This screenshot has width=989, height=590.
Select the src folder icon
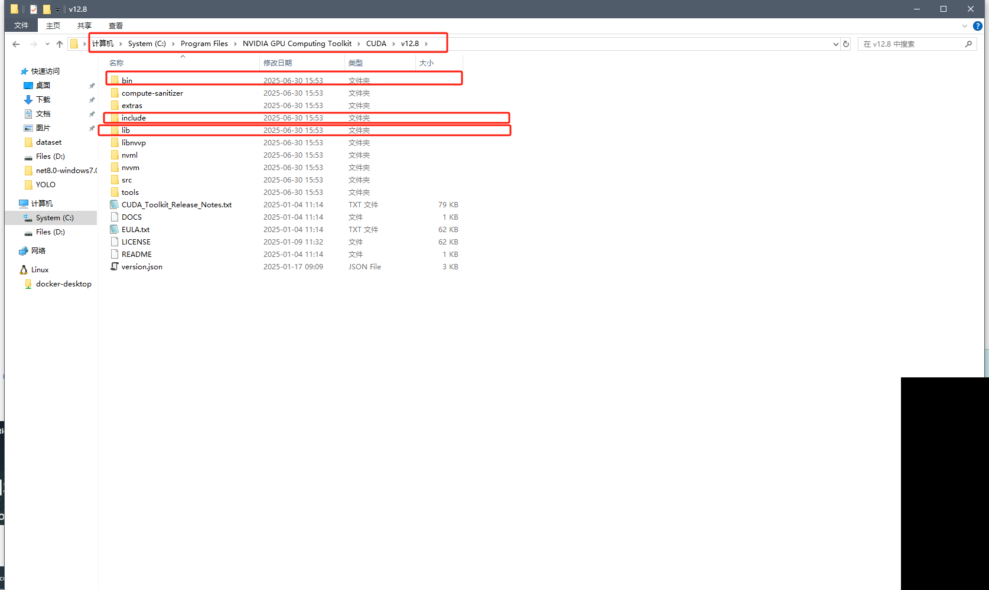[x=115, y=180]
